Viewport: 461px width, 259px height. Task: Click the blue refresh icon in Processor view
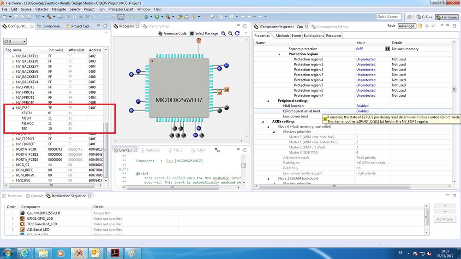click(x=237, y=34)
